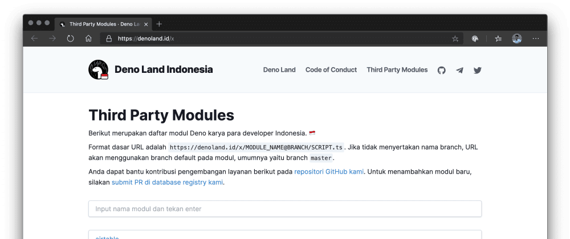Viewport: 570px width, 239px height.
Task: Go back using the browser back arrow
Action: (x=34, y=39)
